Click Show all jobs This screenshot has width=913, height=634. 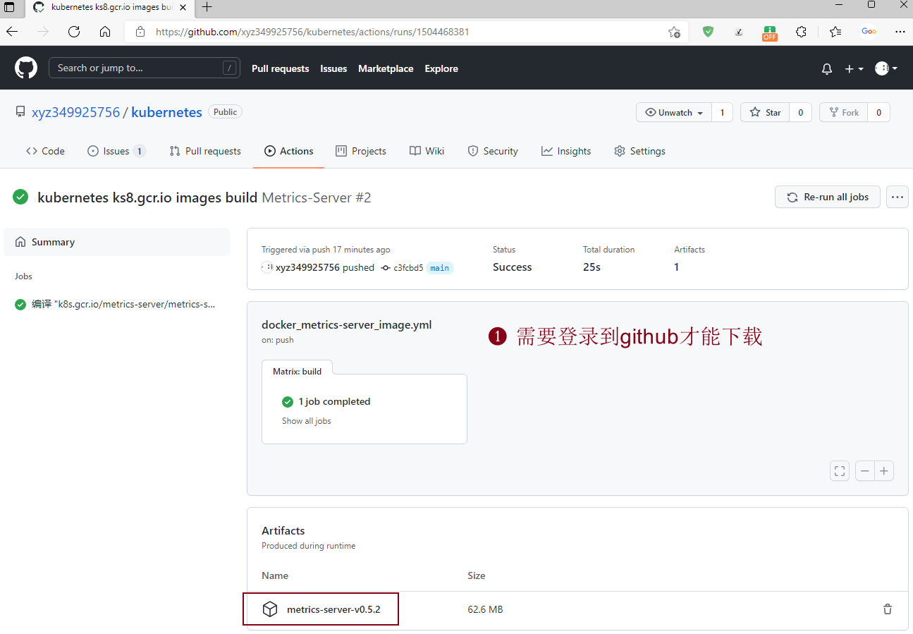307,421
